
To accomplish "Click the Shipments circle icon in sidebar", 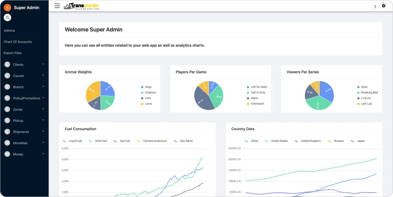I will (x=7, y=132).
